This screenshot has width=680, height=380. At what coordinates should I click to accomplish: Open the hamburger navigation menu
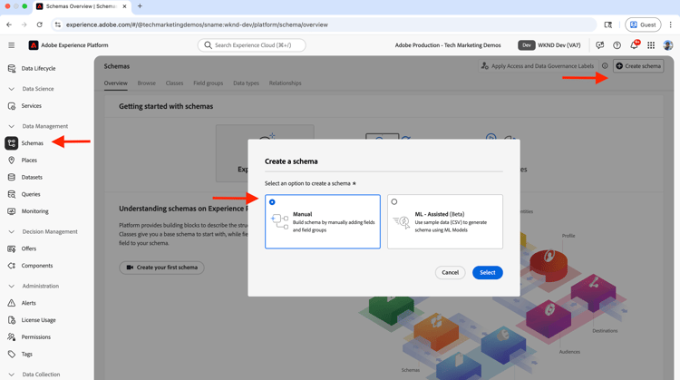[x=12, y=45]
